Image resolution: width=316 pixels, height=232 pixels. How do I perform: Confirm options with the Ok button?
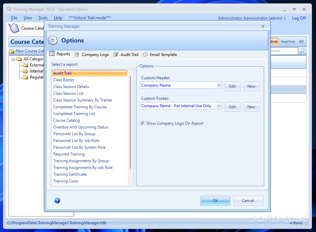pyautogui.click(x=215, y=201)
